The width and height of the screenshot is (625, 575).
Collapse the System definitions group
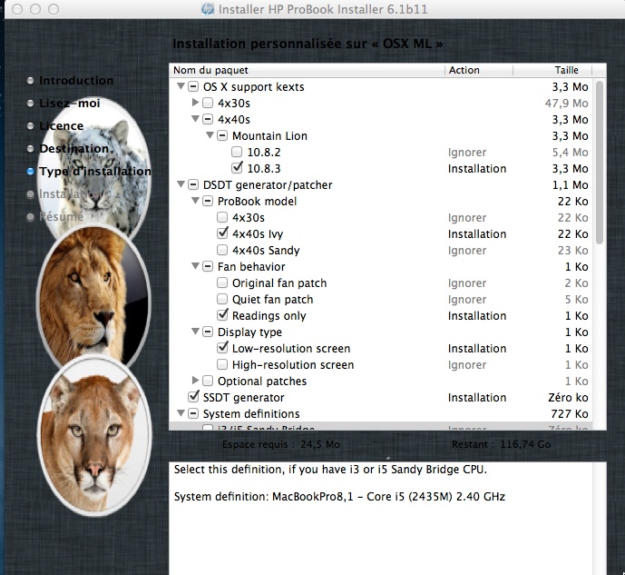coord(181,413)
